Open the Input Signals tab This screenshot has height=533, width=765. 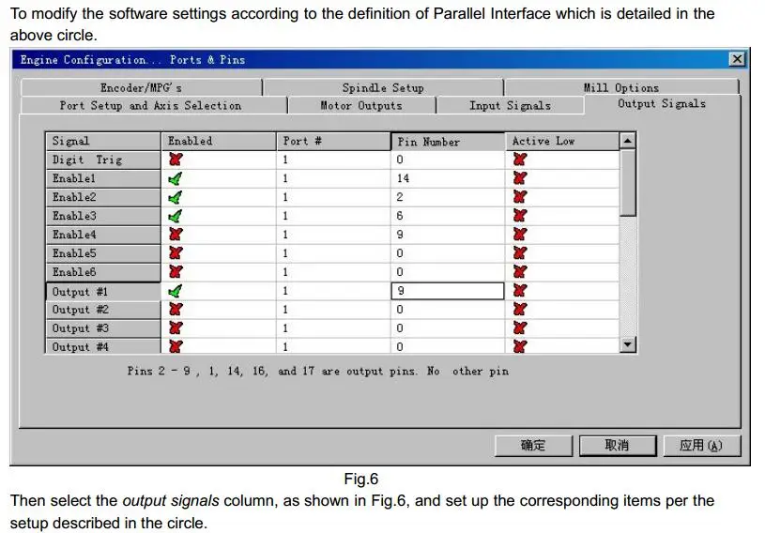[510, 106]
